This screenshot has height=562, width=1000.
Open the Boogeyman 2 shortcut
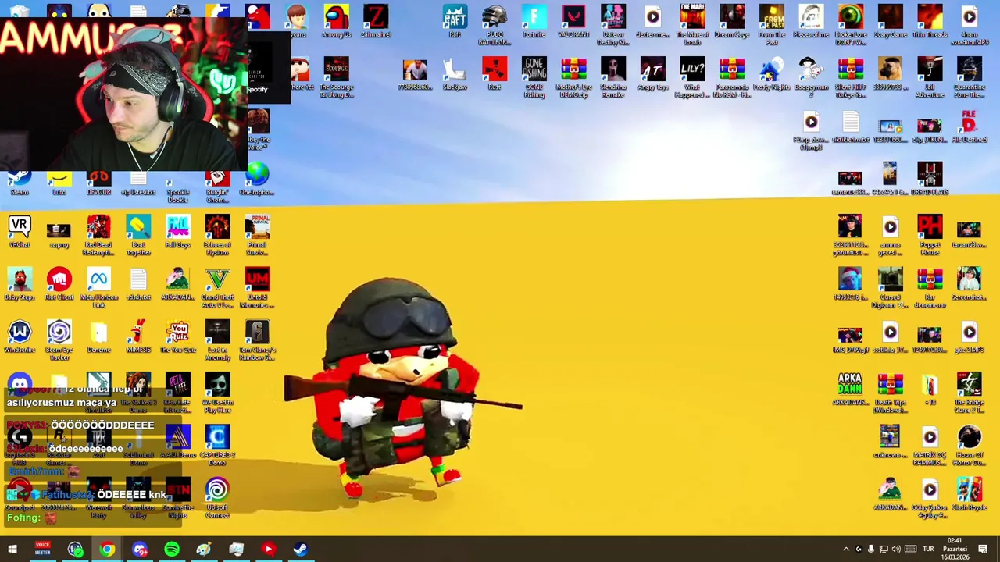(x=811, y=77)
